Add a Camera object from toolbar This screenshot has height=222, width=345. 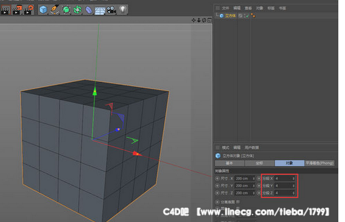[112, 10]
